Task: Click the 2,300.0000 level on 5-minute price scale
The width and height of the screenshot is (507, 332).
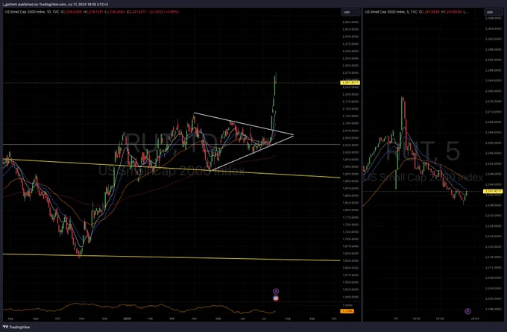Action: point(494,39)
